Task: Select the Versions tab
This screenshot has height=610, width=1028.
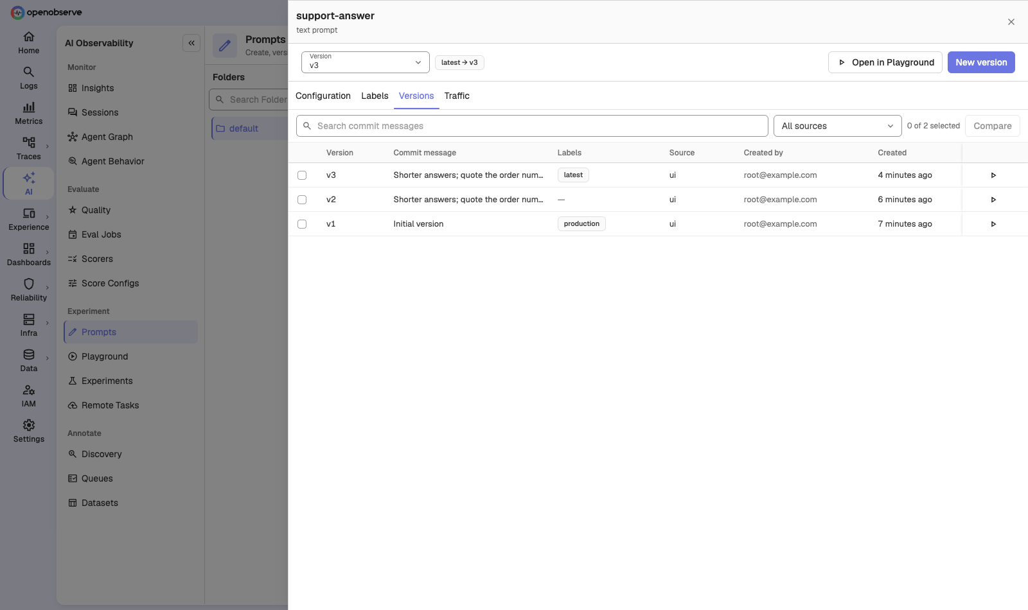Action: [416, 96]
